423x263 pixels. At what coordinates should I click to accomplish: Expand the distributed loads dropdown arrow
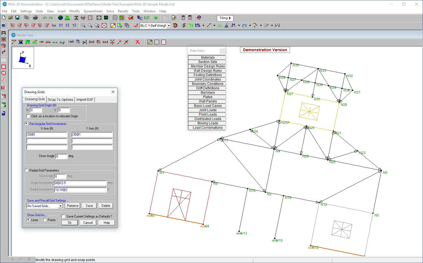coord(250,25)
